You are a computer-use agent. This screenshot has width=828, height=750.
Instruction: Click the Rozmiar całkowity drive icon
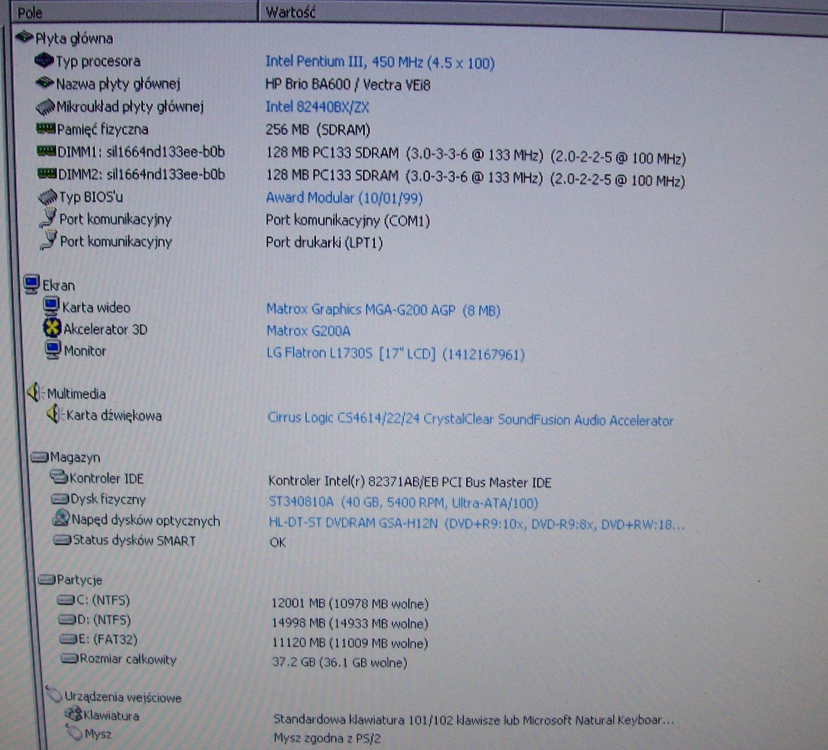(70, 658)
